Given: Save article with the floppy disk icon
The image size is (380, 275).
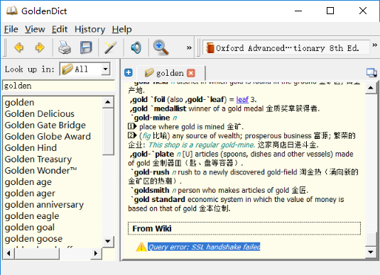Looking at the screenshot, I should click(86, 47).
